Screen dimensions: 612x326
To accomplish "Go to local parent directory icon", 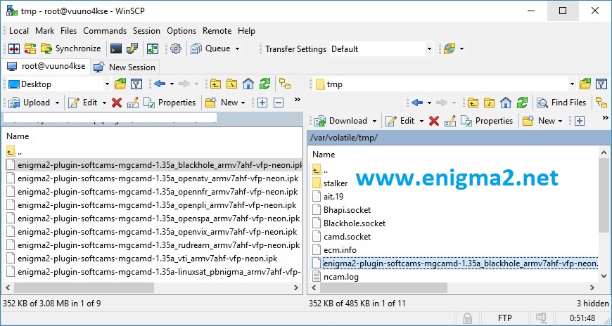I will [x=215, y=84].
